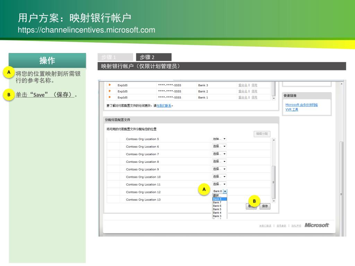Open the 与我们联系 contact link
This screenshot has width=355, height=266.
pos(164,106)
